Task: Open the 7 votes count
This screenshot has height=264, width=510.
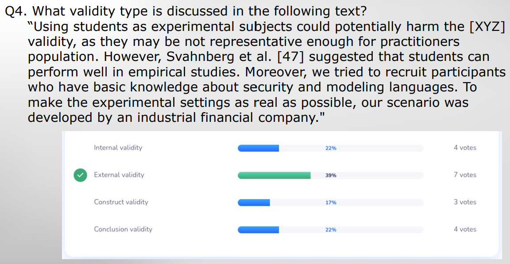Action: tap(465, 175)
